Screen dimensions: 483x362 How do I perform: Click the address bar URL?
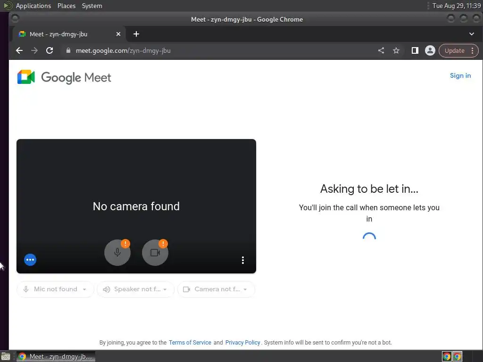coord(123,50)
